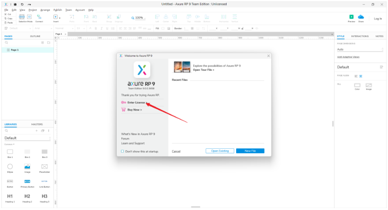Screen dimensions: 388x210
Task: Select the Image widget
Action: tap(27, 168)
